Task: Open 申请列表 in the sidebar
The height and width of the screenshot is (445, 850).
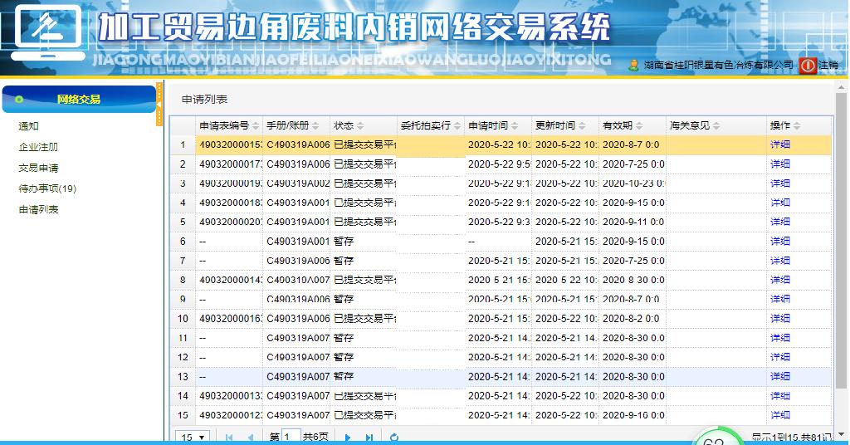Action: pyautogui.click(x=38, y=209)
